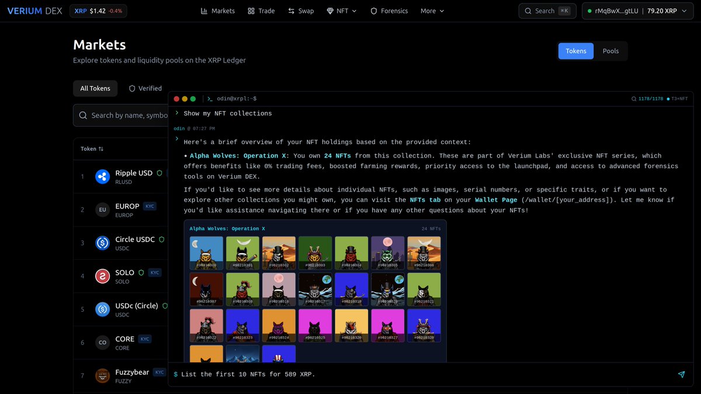Viewport: 701px width, 394px height.
Task: Click the verified shield beside Ripple USD
Action: tap(159, 173)
